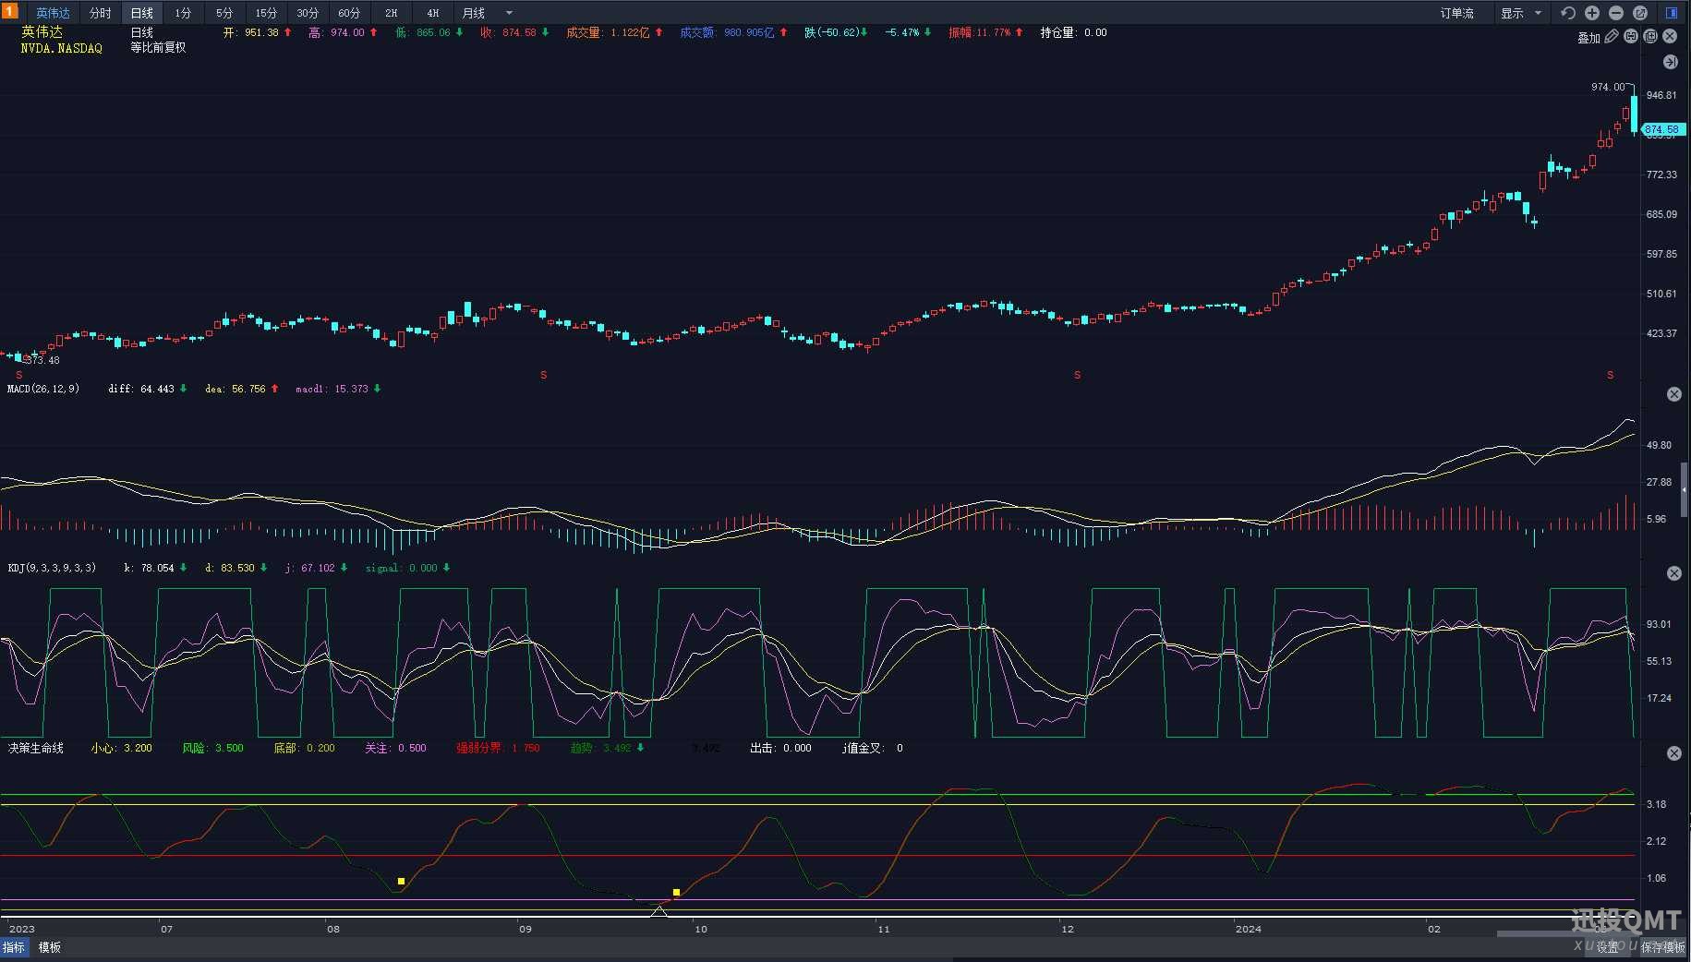Open the 订单流 order flow view
Viewport: 1691px width, 962px height.
coord(1457,13)
